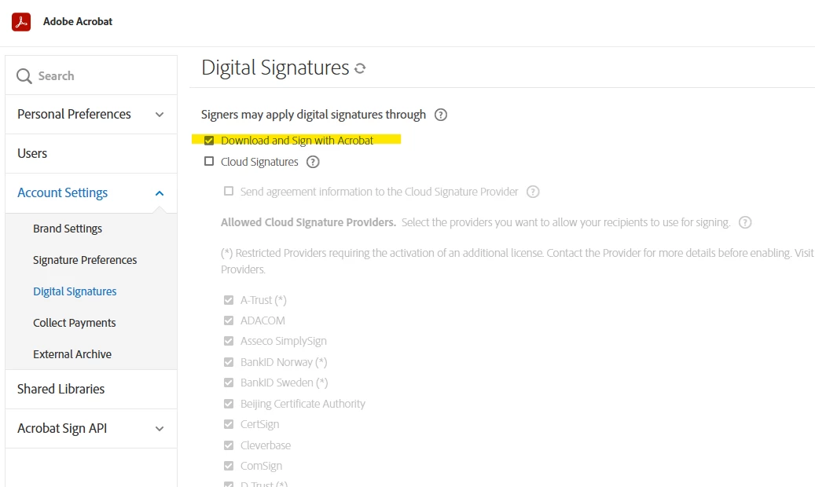Click the magnifying glass search icon
The image size is (815, 487).
pos(24,76)
